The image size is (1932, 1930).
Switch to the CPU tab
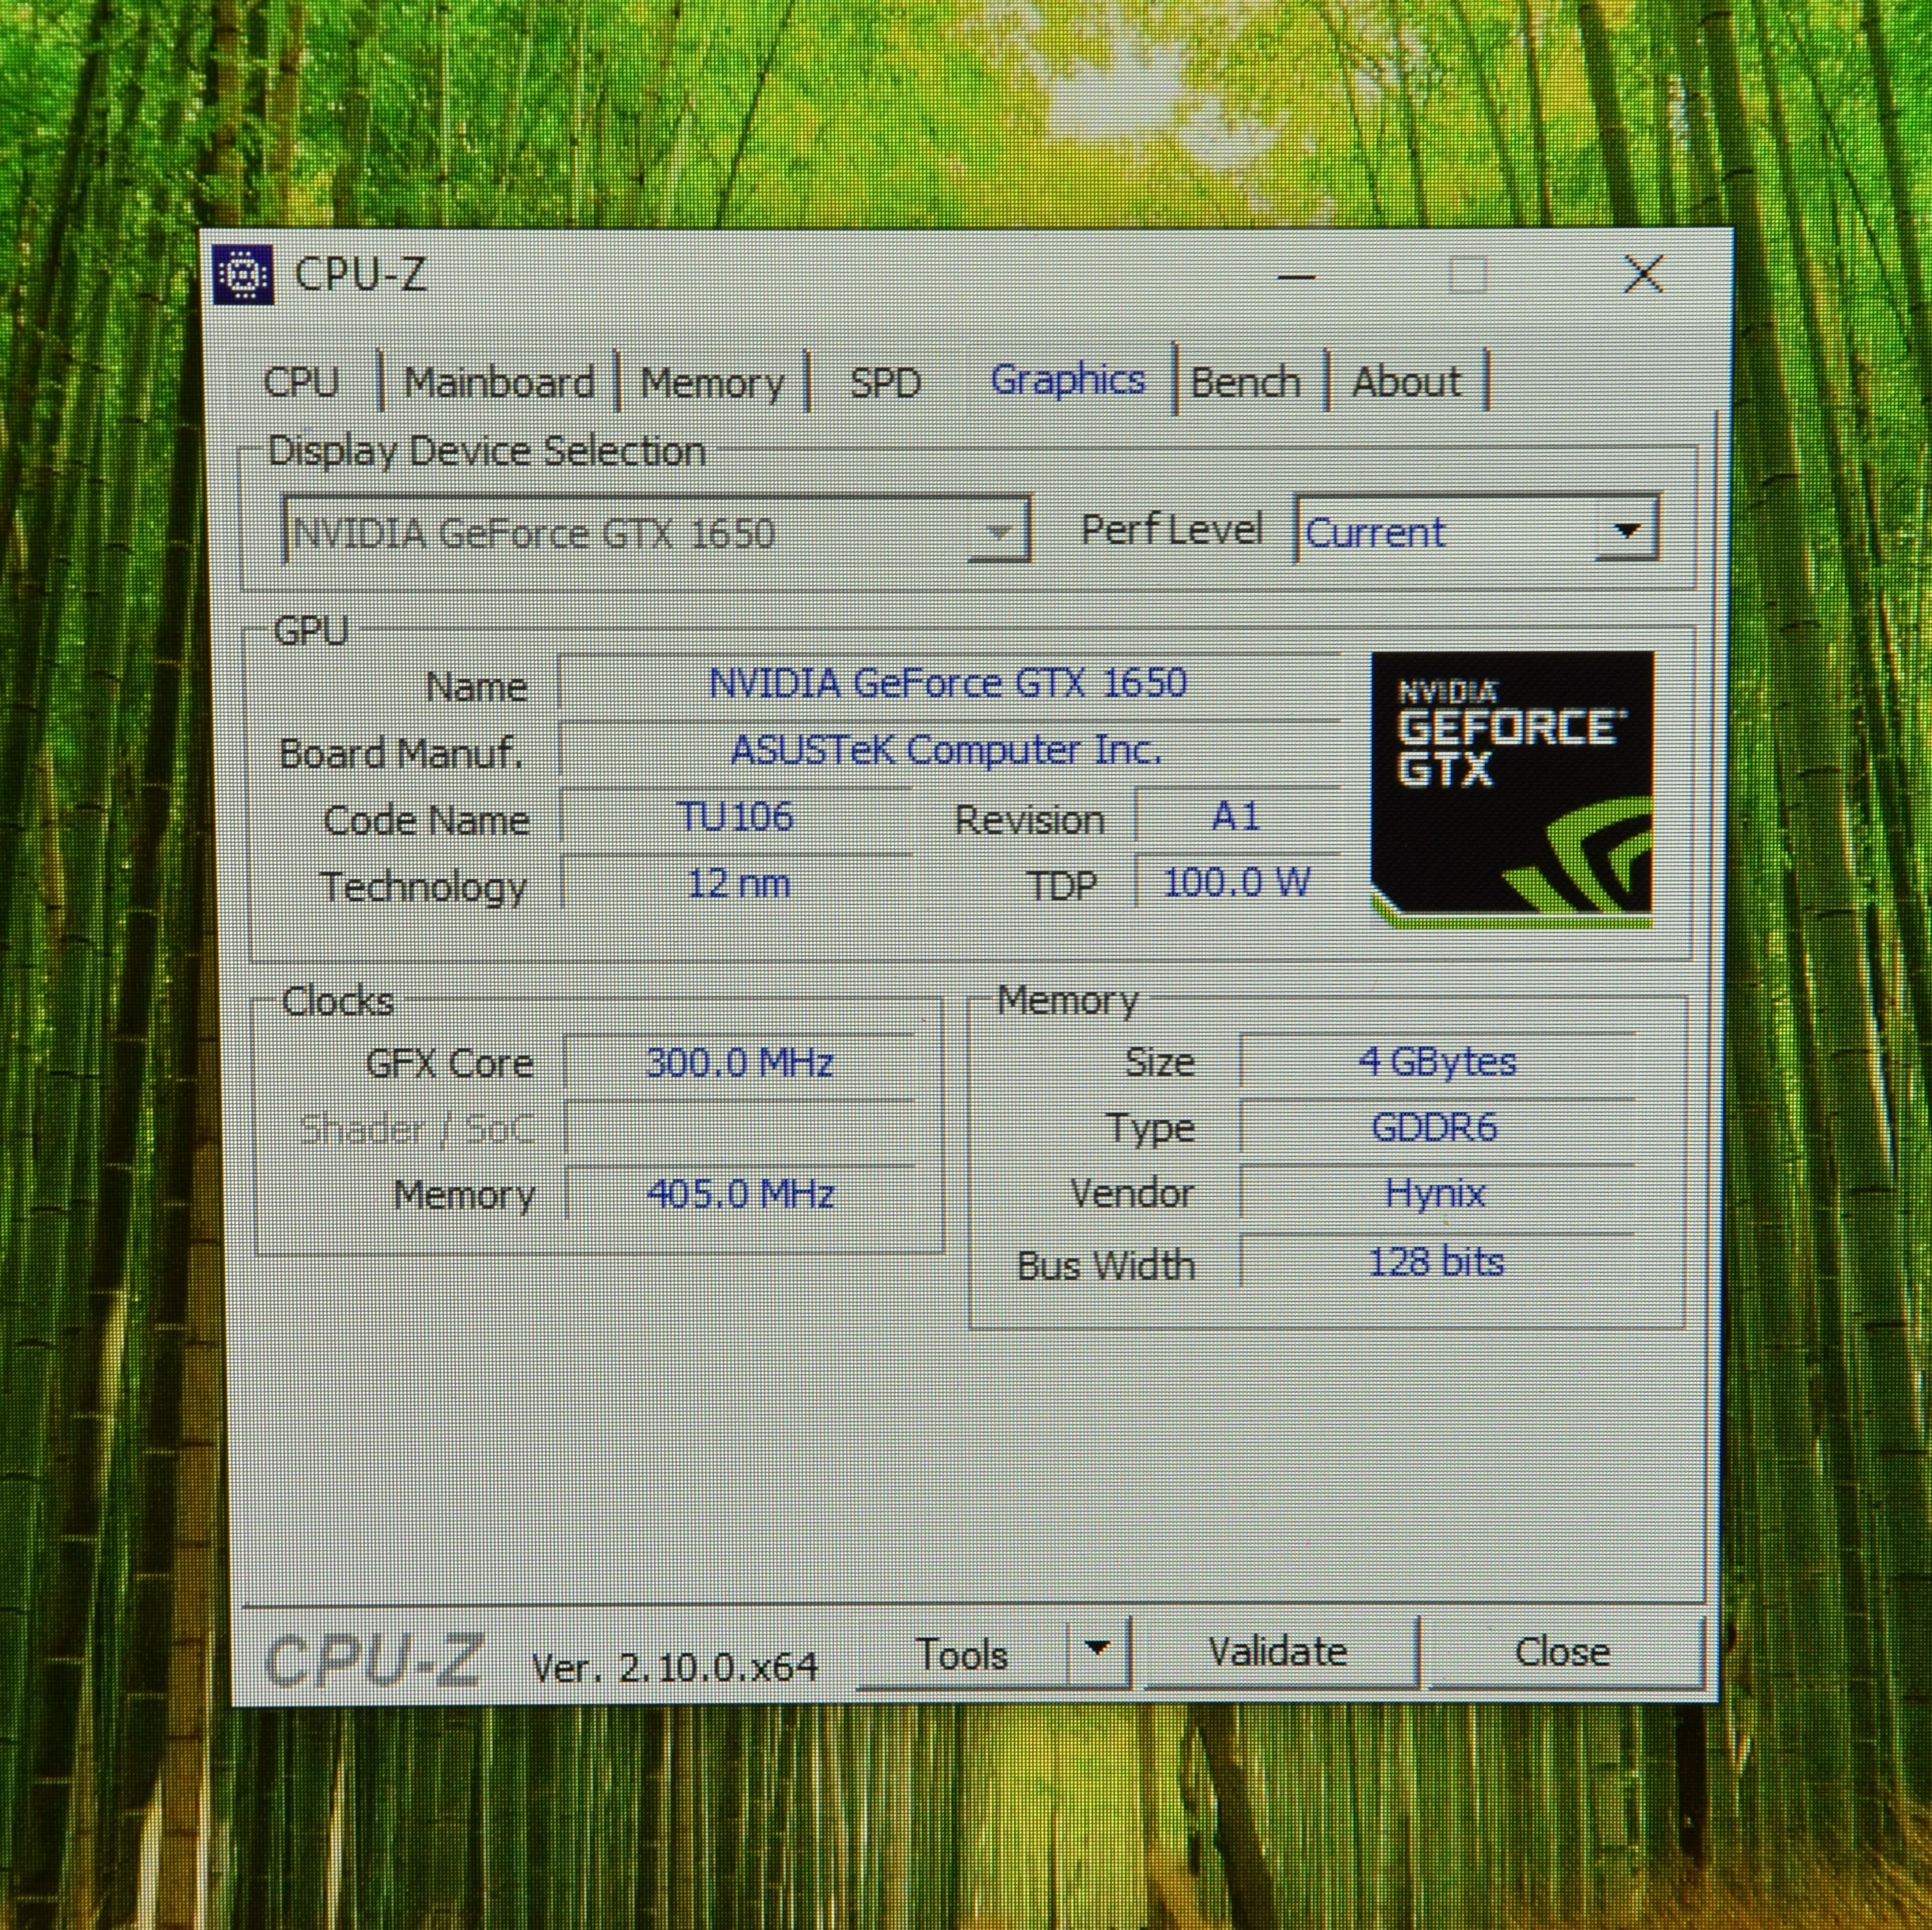click(x=302, y=382)
